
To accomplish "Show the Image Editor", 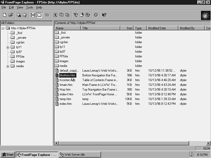I will (x=88, y=15).
